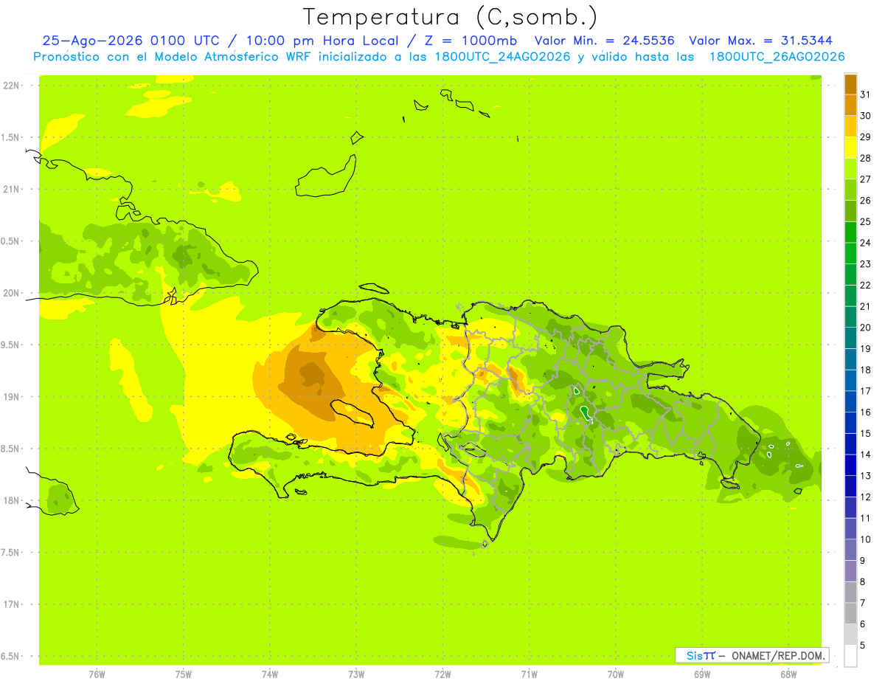Viewport: 885px width, 684px height.
Task: Click the "75W" longitude axis label
Action: [x=183, y=674]
